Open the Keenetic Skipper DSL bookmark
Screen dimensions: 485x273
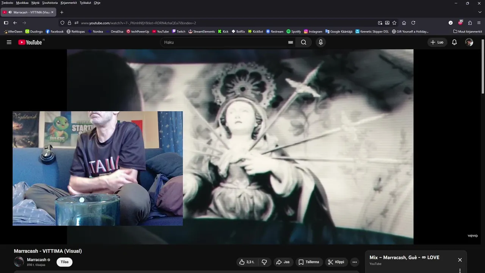pyautogui.click(x=372, y=31)
